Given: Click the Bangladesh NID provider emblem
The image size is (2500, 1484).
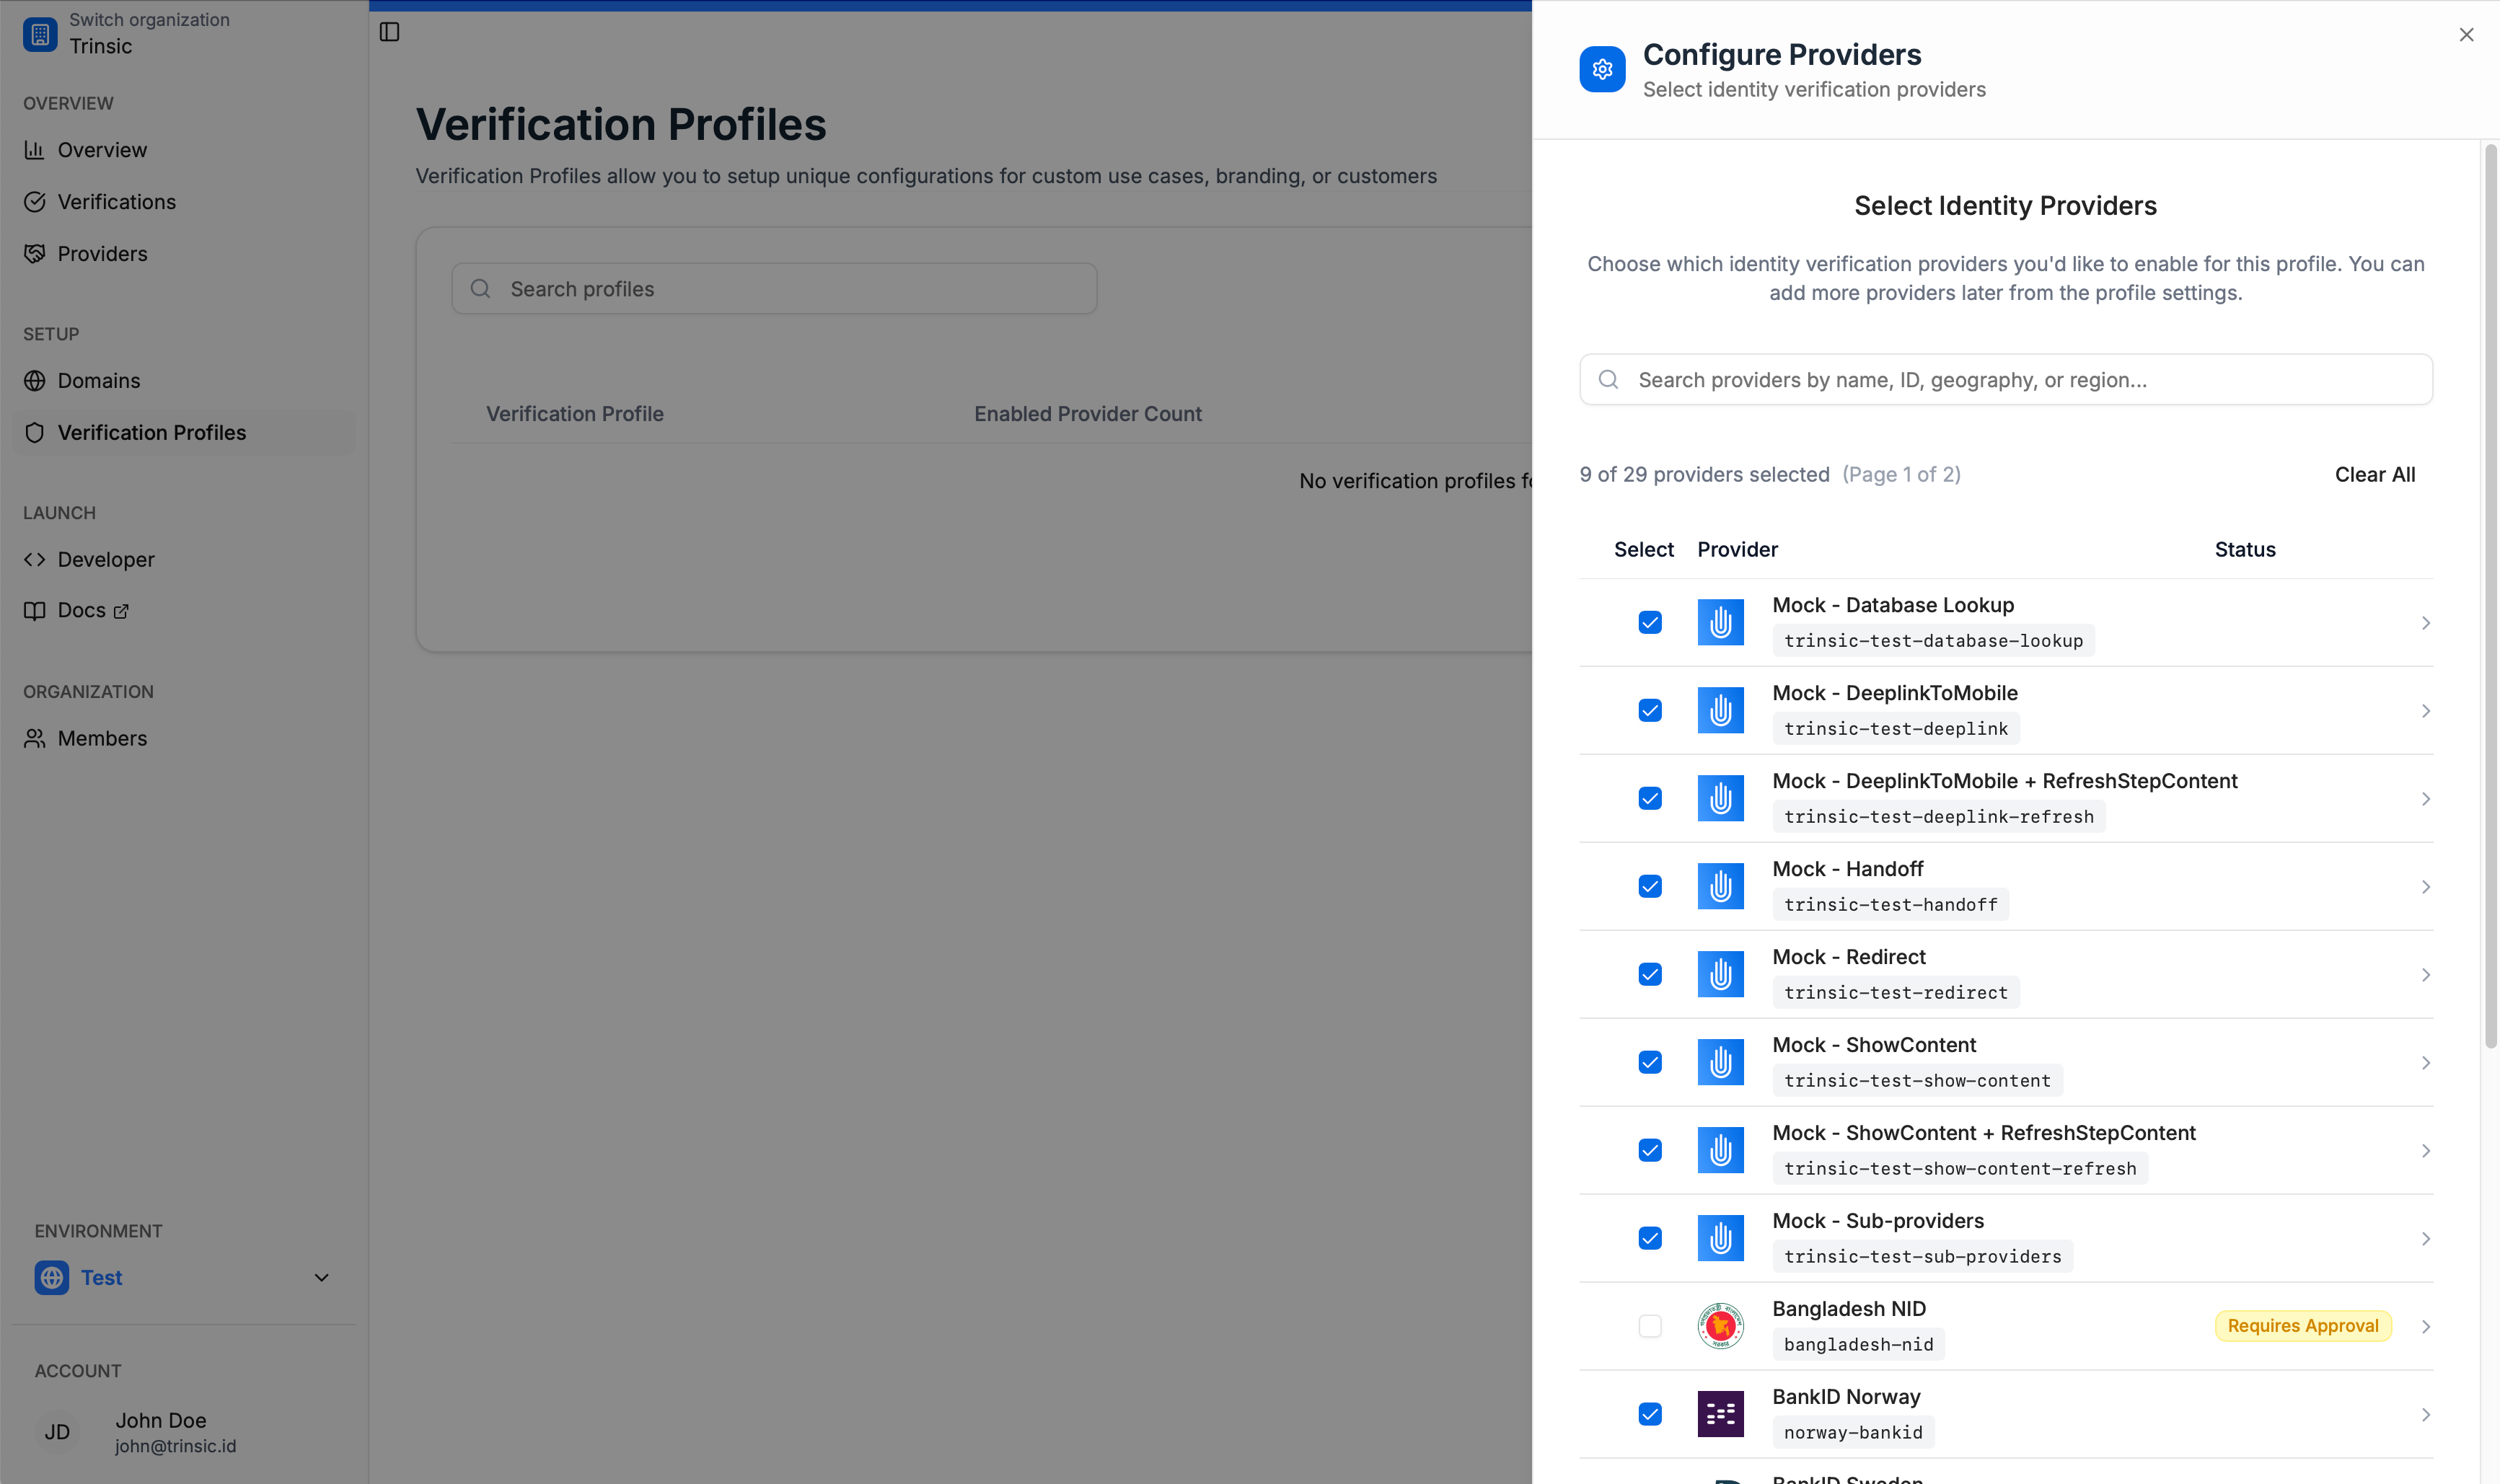Looking at the screenshot, I should (x=1720, y=1326).
